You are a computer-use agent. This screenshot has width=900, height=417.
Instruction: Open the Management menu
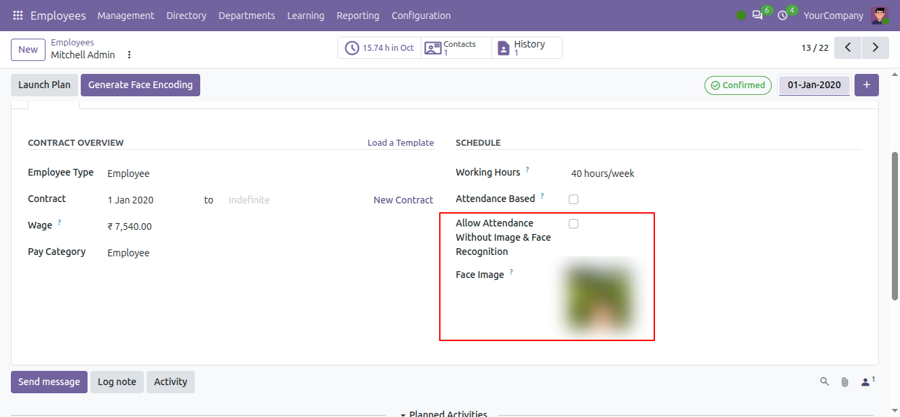pyautogui.click(x=126, y=16)
